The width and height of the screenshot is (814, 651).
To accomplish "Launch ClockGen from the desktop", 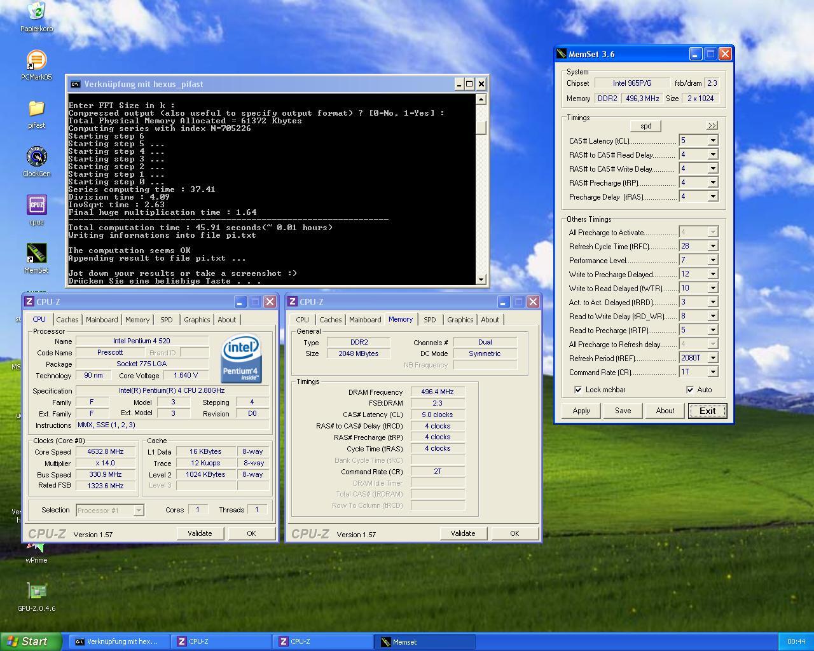I will 36,161.
